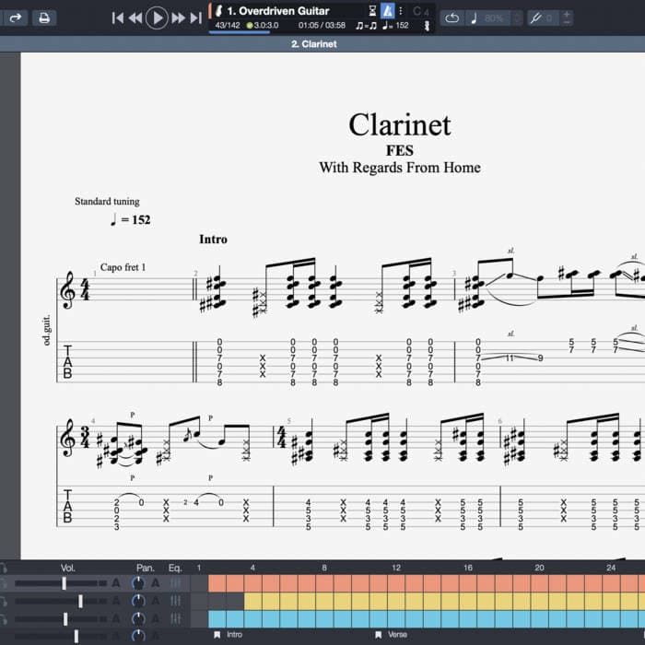Open the print dialog icon
Viewport: 645px width, 645px height.
pyautogui.click(x=44, y=18)
